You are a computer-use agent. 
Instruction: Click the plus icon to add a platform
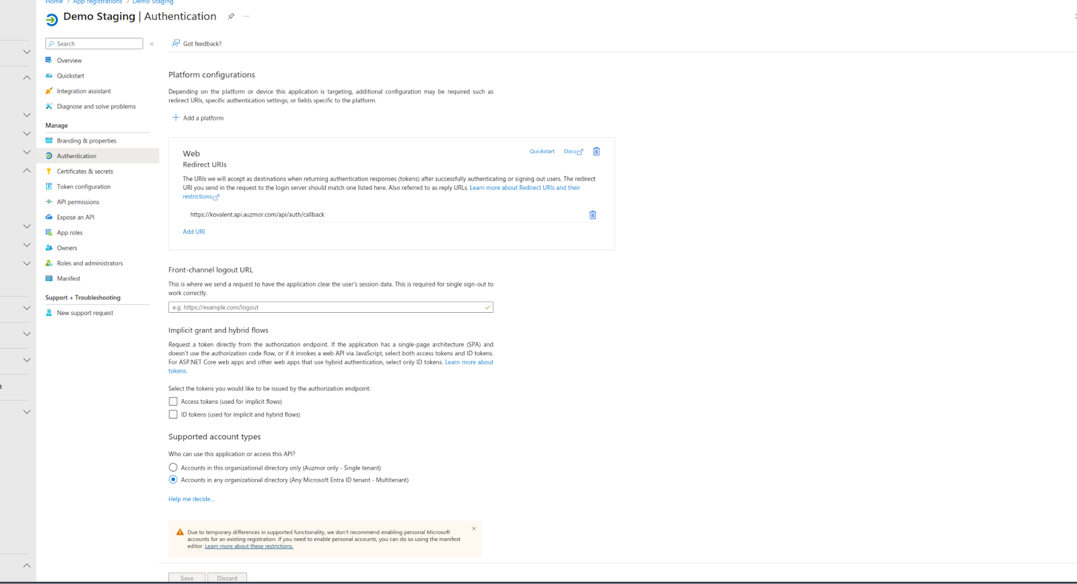coord(176,118)
